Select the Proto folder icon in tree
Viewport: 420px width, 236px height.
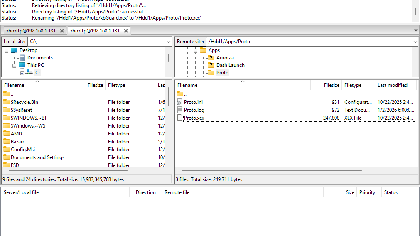tap(211, 73)
